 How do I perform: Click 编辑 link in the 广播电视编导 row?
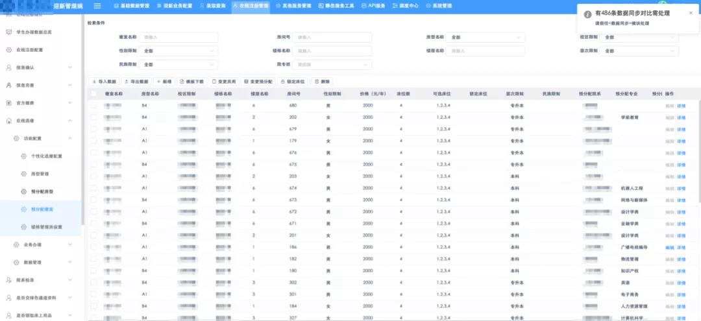[670, 247]
